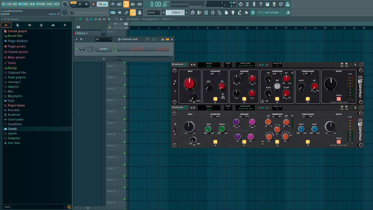Click the Sampler channel button

(103, 49)
